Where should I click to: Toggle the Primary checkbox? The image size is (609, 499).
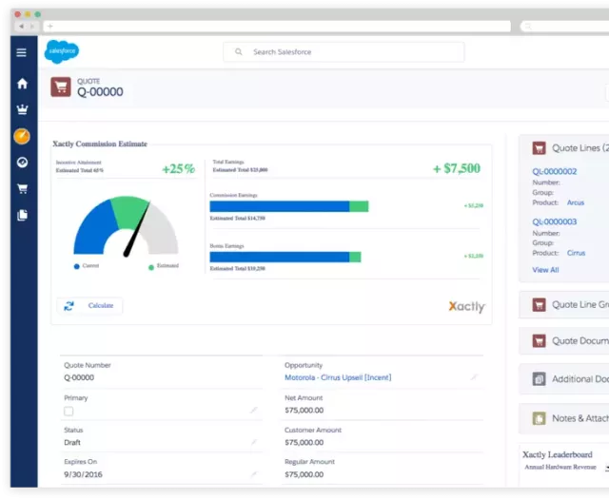pos(69,412)
